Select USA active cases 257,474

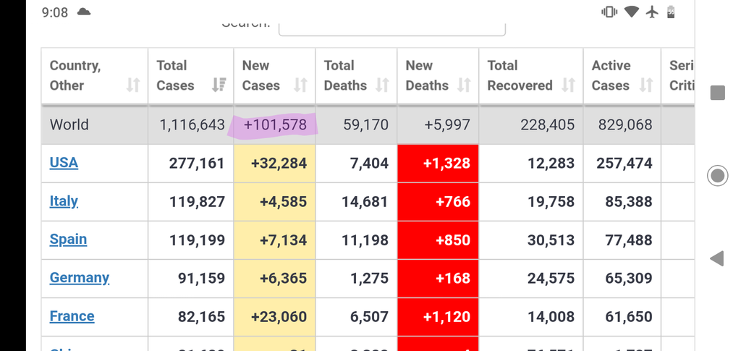point(624,164)
